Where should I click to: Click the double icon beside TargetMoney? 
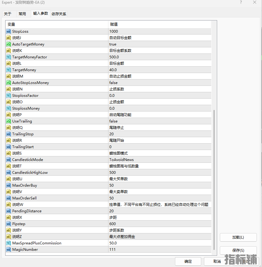click(9, 70)
